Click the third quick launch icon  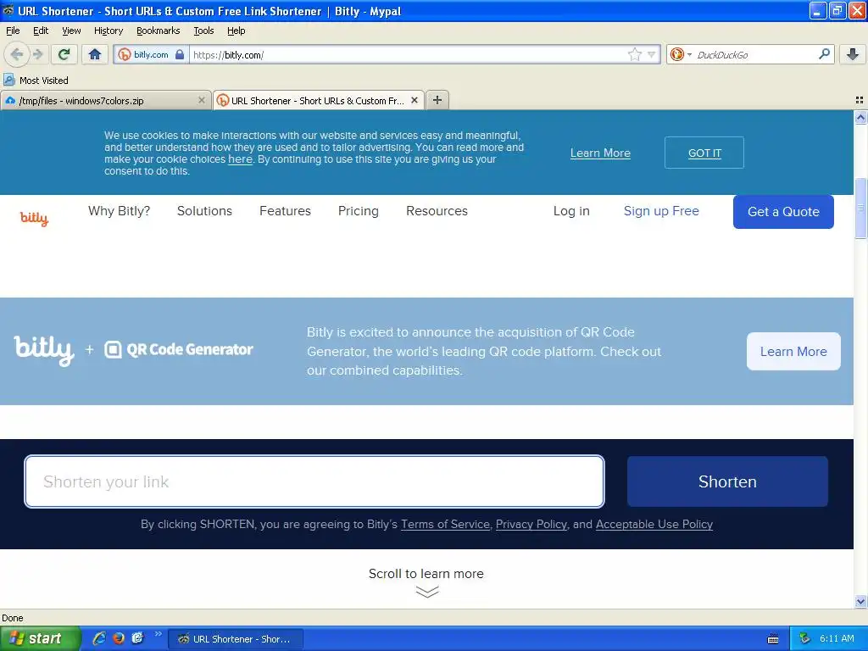point(137,638)
